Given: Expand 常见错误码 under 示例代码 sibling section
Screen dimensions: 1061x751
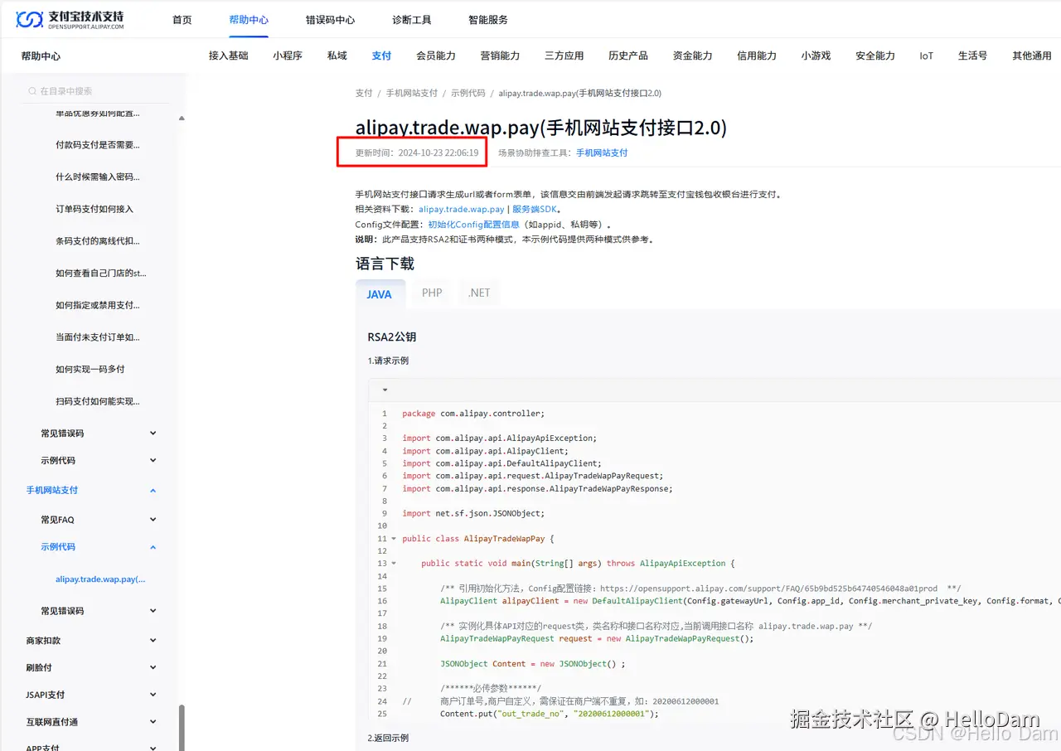Looking at the screenshot, I should pyautogui.click(x=153, y=611).
